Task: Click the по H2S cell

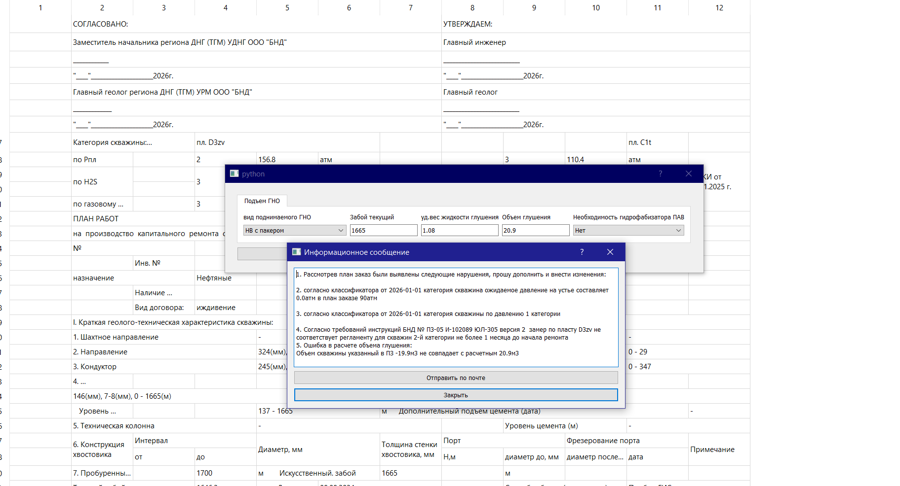Action: coord(102,182)
